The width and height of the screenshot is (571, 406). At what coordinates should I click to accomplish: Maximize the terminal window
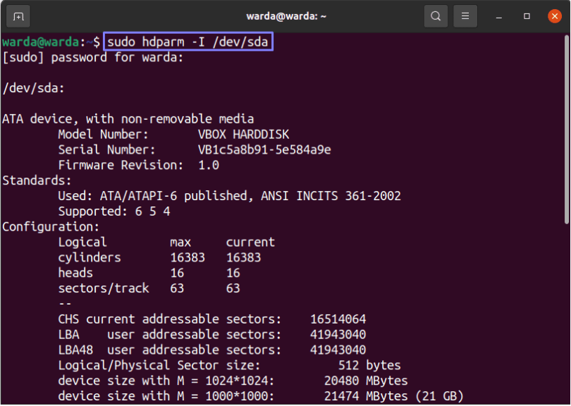(527, 16)
